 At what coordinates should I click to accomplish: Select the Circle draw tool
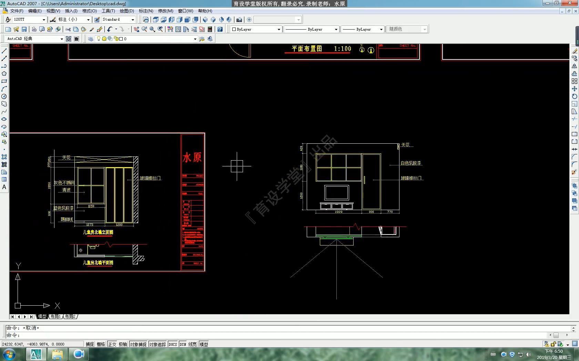[4, 96]
